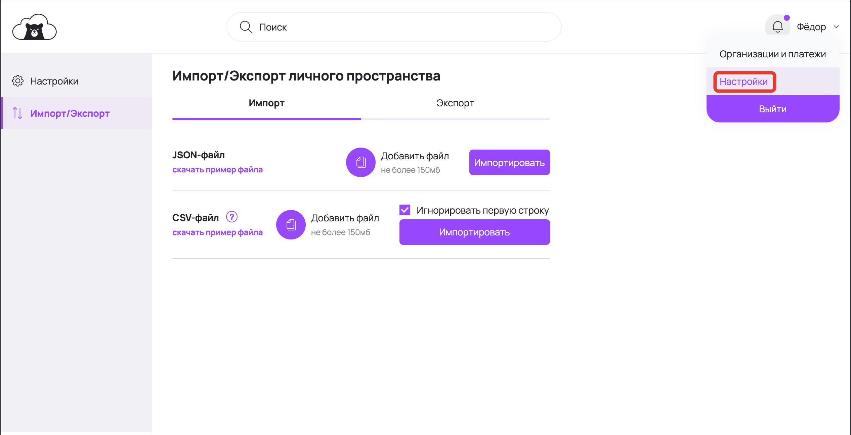Viewport: 851px width, 435px height.
Task: Click the magnifier icon in search bar
Action: pos(246,26)
